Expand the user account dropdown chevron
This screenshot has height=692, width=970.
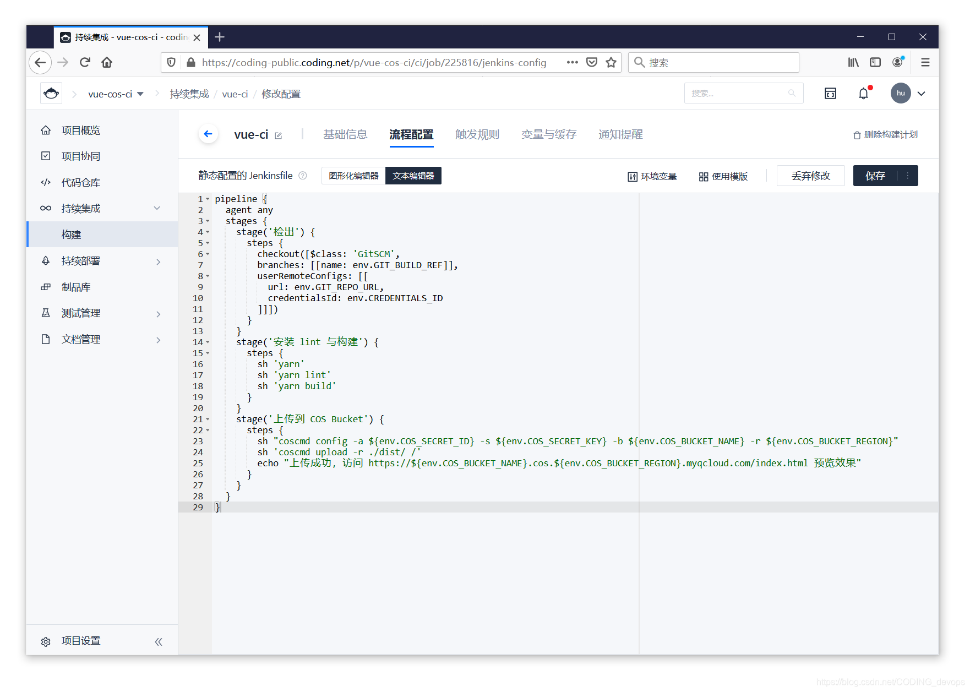922,94
